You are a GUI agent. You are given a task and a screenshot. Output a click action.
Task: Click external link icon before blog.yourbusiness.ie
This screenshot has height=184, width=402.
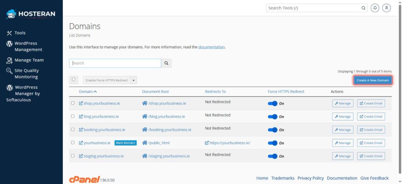click(81, 117)
